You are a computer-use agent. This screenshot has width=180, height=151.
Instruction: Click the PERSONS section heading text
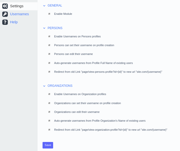55,28
